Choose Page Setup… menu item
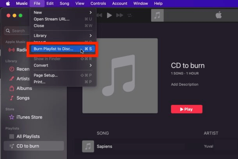Screen dimensions: 238x159 (63, 75)
